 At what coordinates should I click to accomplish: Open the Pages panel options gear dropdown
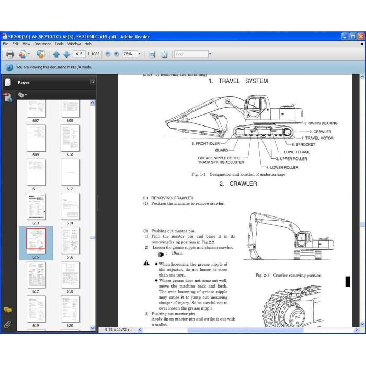[x=22, y=95]
